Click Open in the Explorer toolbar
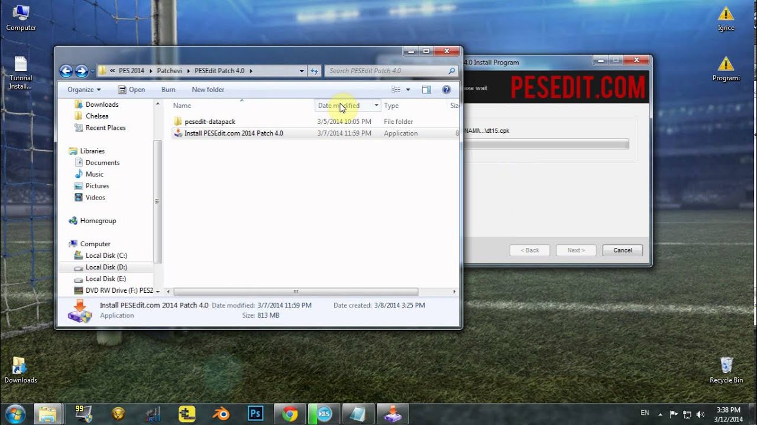Screen dimensions: 757x425 click(x=131, y=90)
